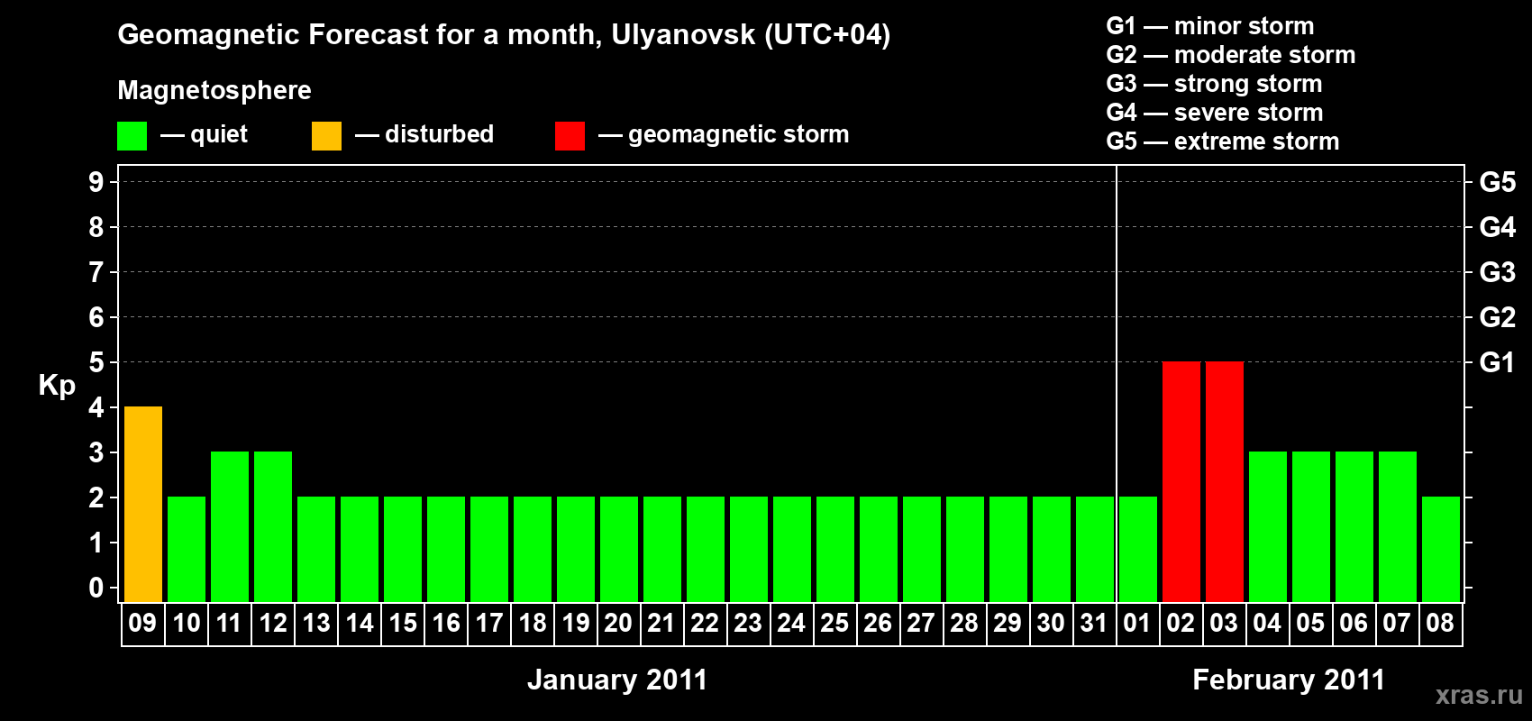The height and width of the screenshot is (721, 1532).
Task: Click the 'G5 — extreme storm' legend line
Action: pyautogui.click(x=1222, y=141)
